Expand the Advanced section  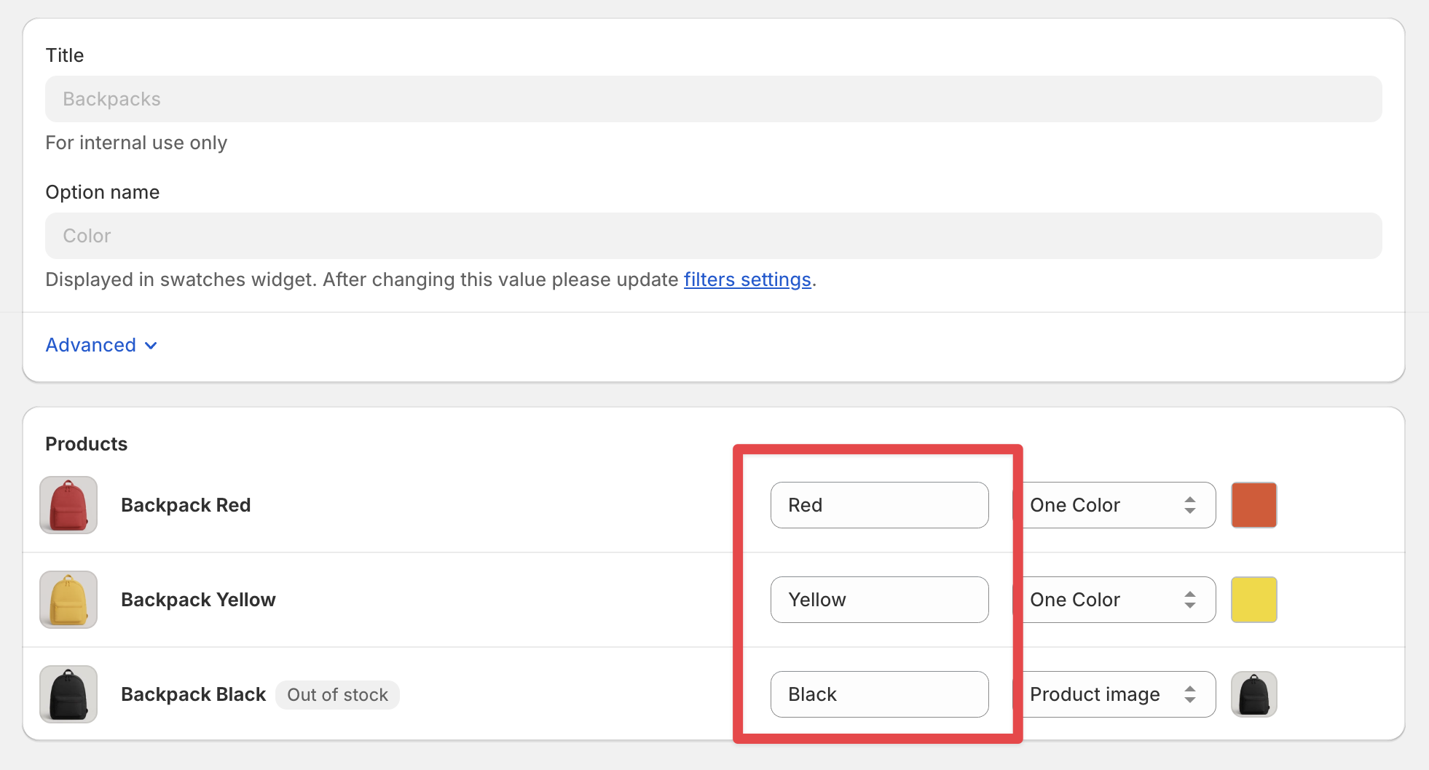[x=91, y=345]
